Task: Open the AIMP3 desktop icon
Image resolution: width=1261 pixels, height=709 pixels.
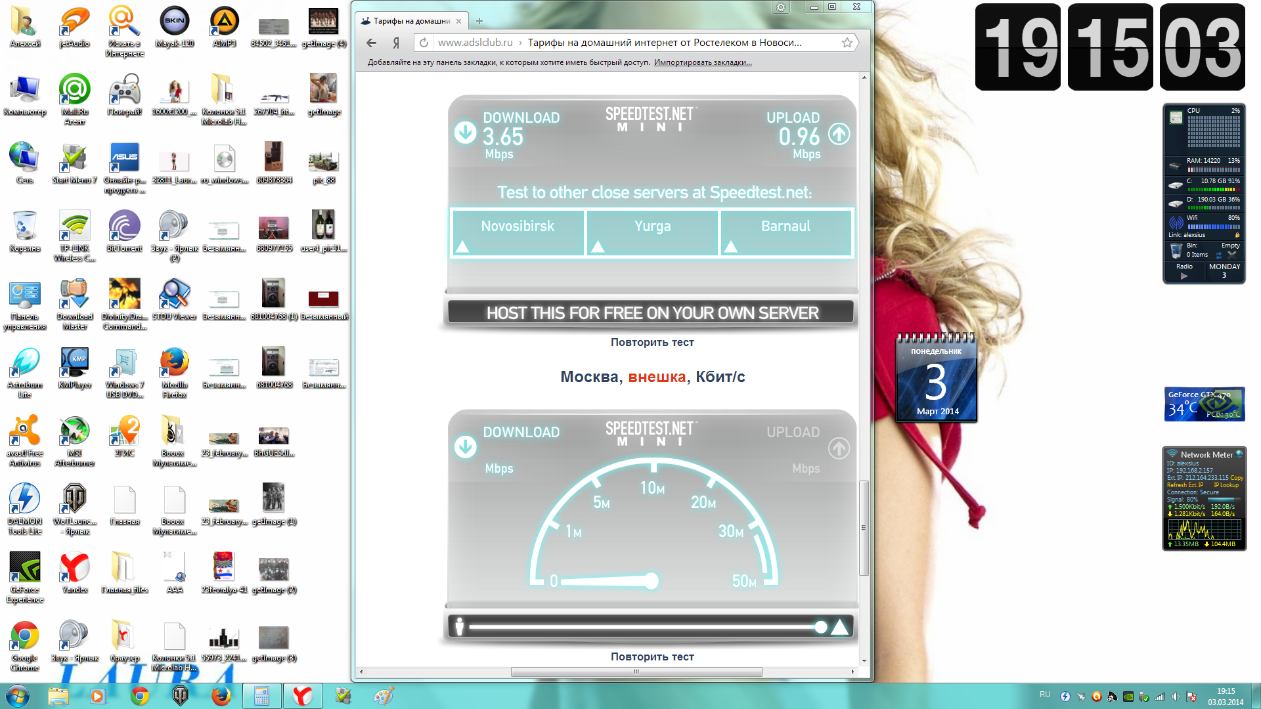Action: coord(224,26)
